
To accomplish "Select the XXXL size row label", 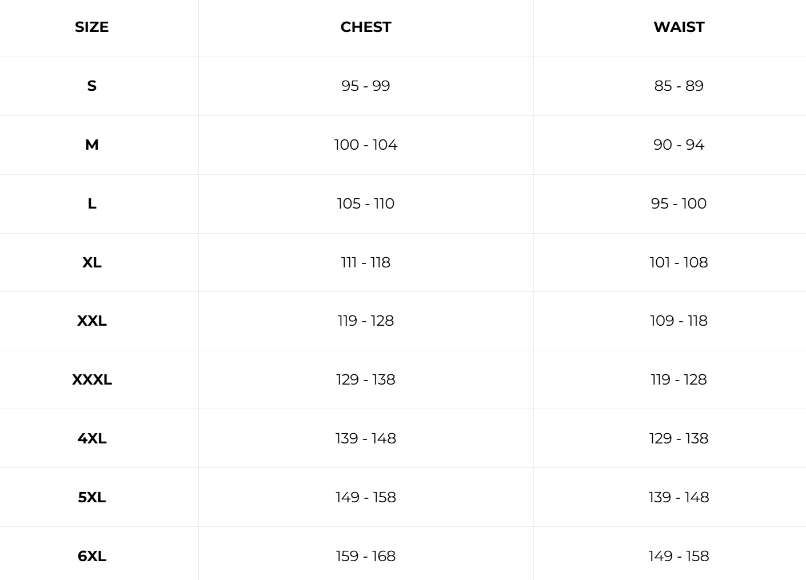I will coord(91,379).
